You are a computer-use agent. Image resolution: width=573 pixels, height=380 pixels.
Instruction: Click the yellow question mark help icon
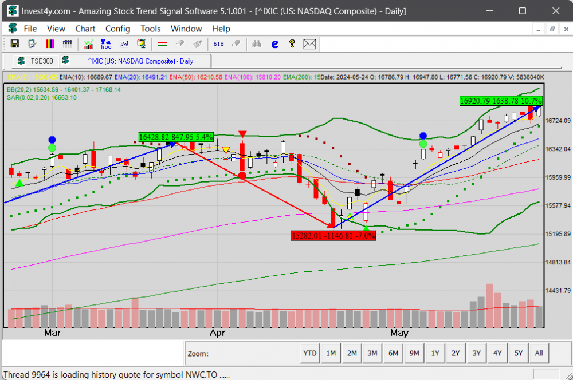tap(292, 44)
